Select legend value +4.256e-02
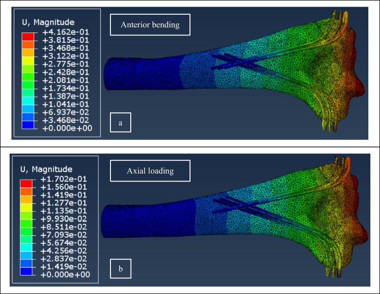Screen dimensions: 380x294 [64, 251]
